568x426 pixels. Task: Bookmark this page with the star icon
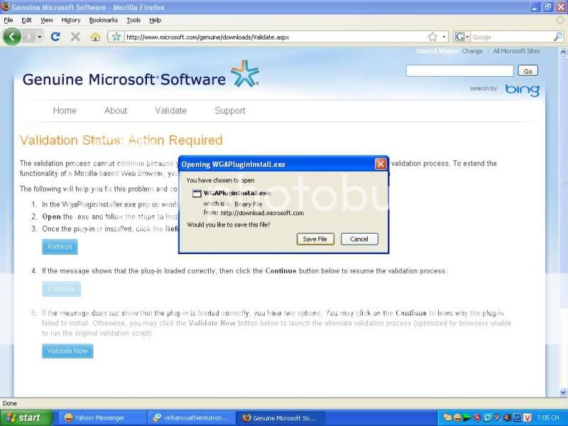coord(432,37)
